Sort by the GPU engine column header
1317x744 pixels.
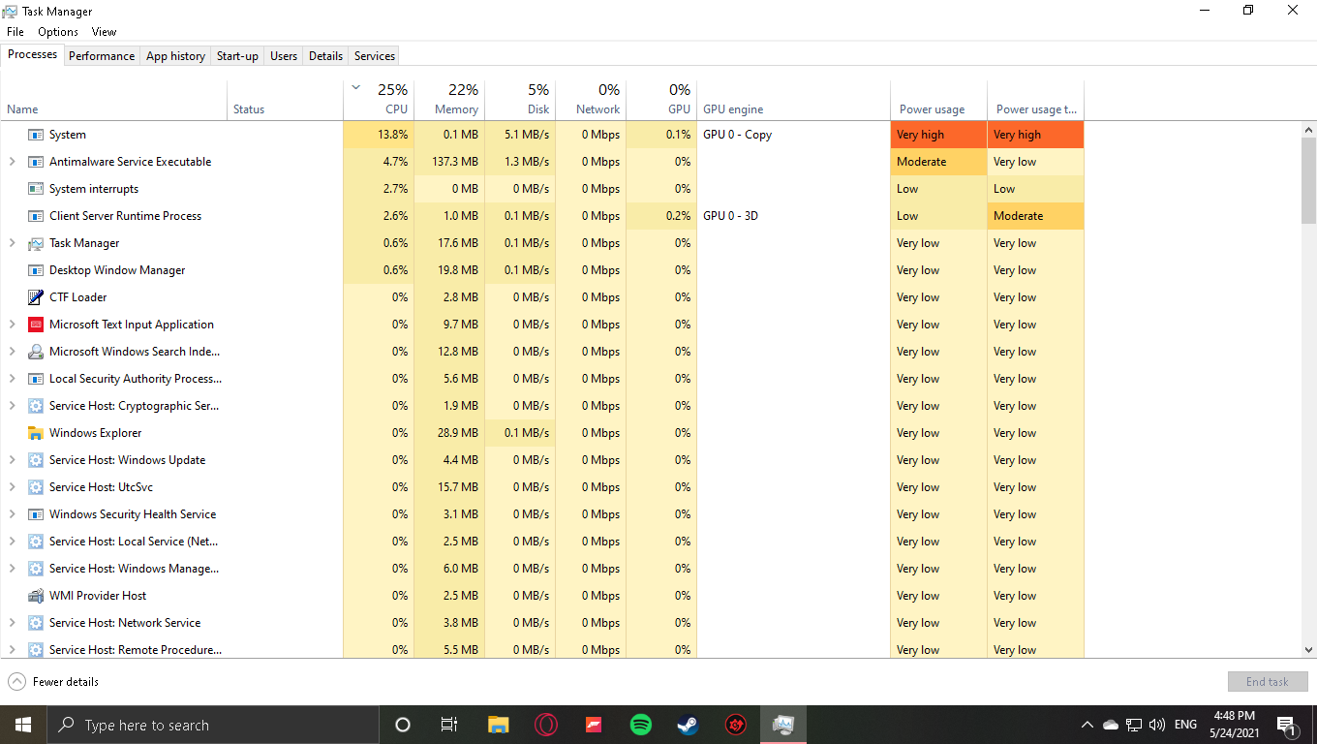[793, 100]
